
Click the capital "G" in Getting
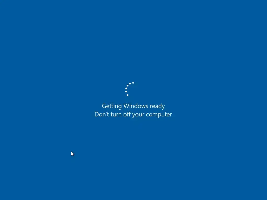tap(104, 106)
